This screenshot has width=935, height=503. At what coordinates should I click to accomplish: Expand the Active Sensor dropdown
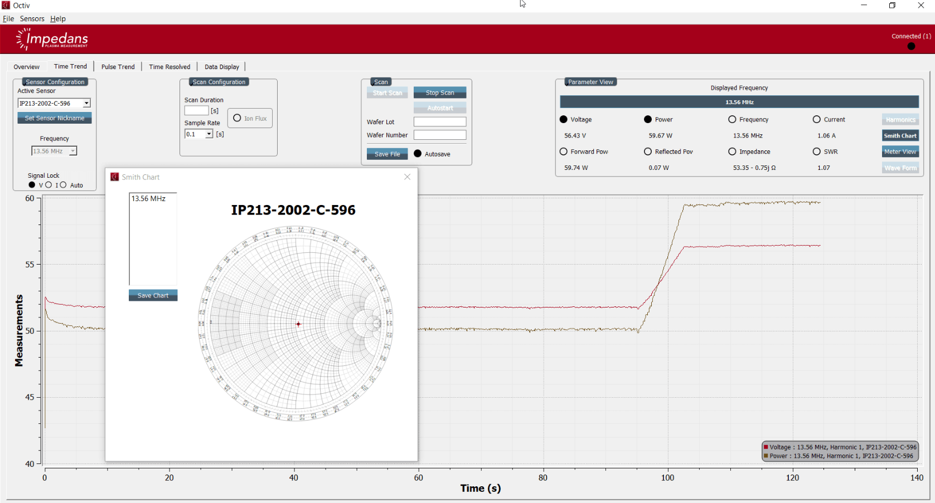[x=86, y=103]
